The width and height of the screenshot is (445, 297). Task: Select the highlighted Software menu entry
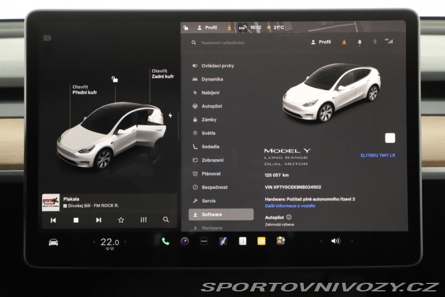(x=221, y=214)
